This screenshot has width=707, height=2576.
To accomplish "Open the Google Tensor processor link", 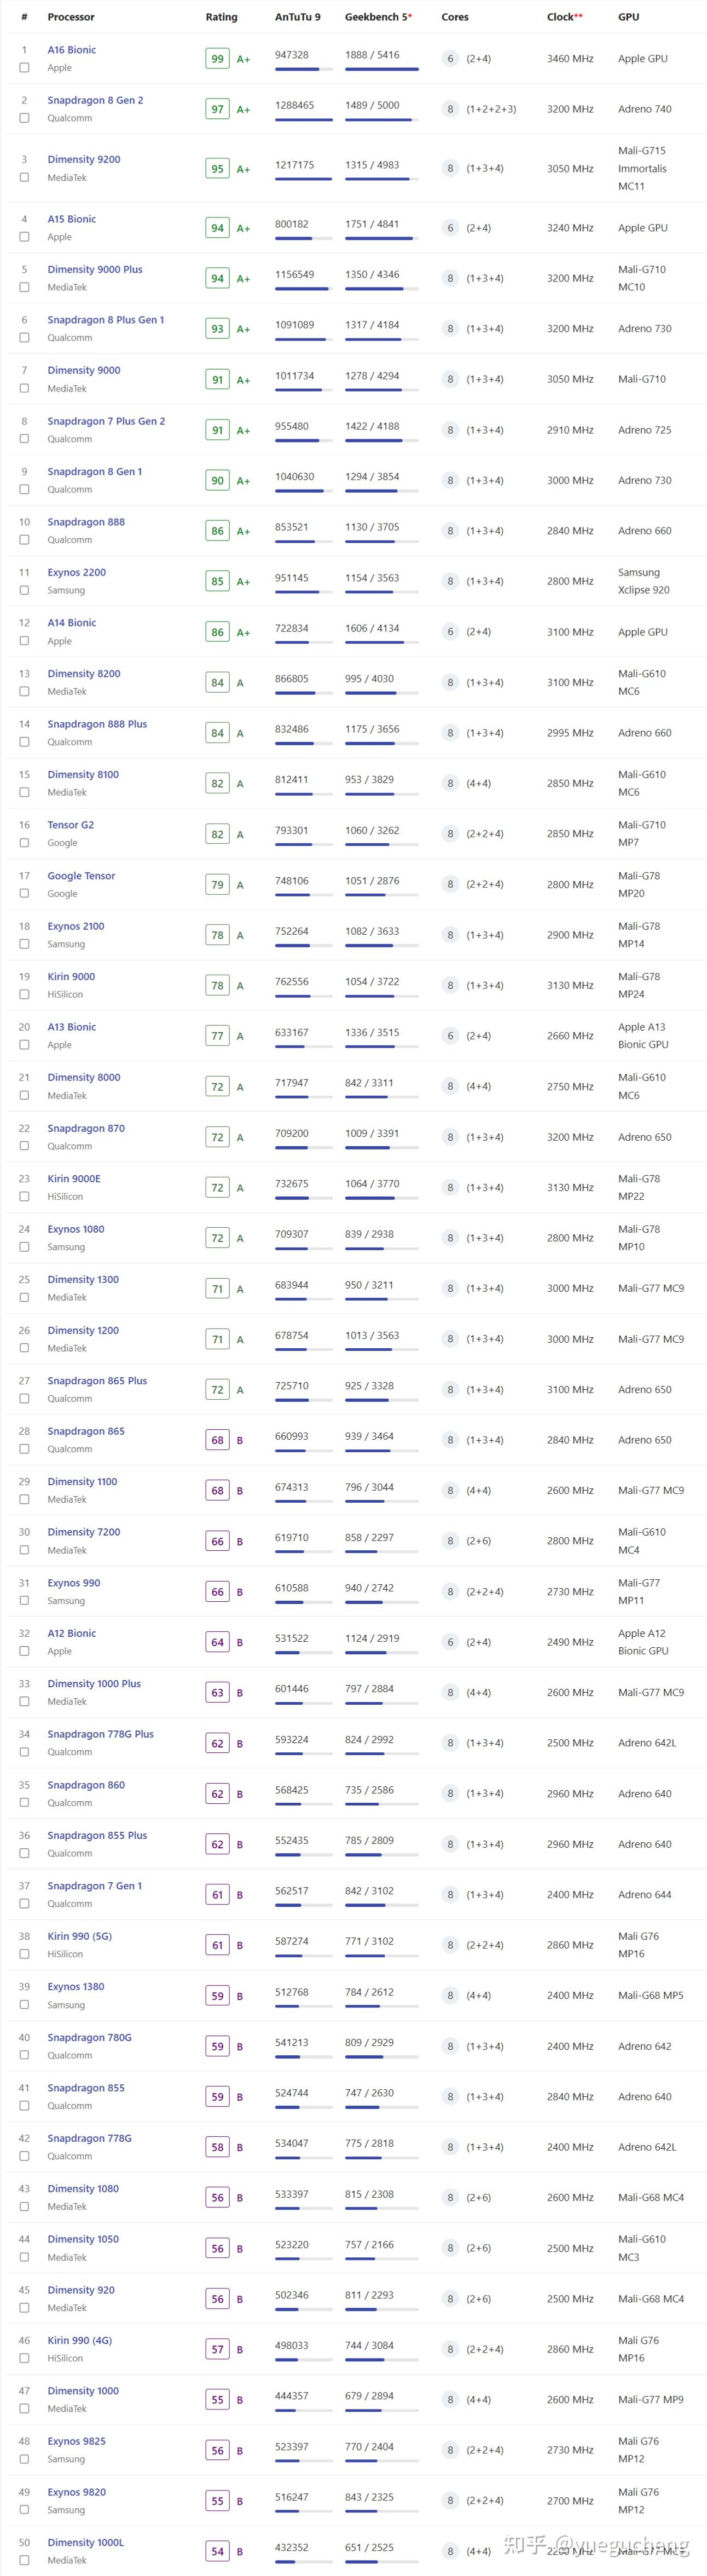I will point(81,876).
